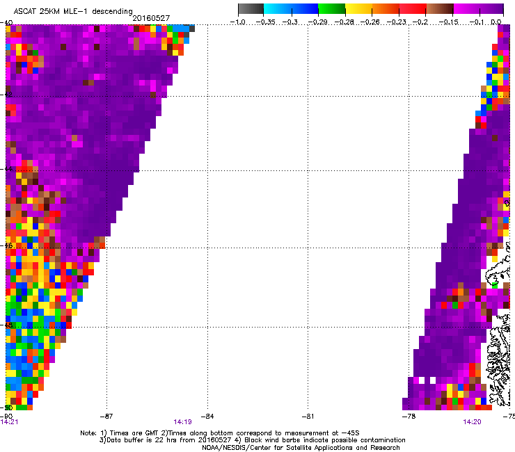Click the '-81' longitude axis label
The image size is (515, 452).
pos(308,417)
